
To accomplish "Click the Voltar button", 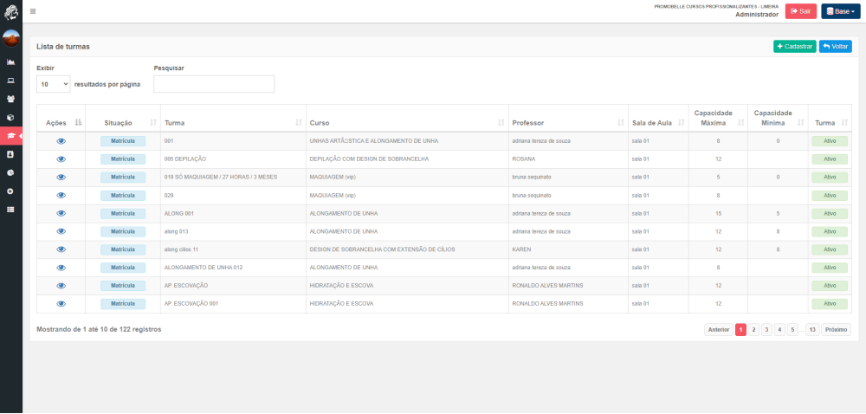I will pos(835,47).
